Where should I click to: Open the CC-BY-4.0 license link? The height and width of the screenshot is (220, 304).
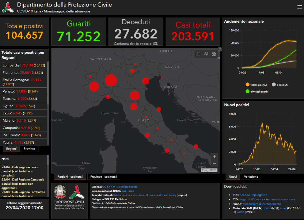[108, 187]
